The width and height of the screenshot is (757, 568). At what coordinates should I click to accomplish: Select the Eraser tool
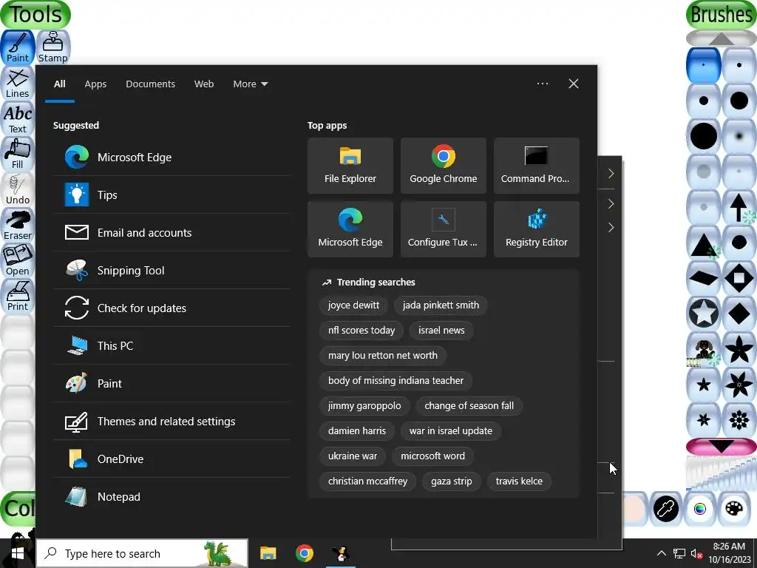click(18, 225)
